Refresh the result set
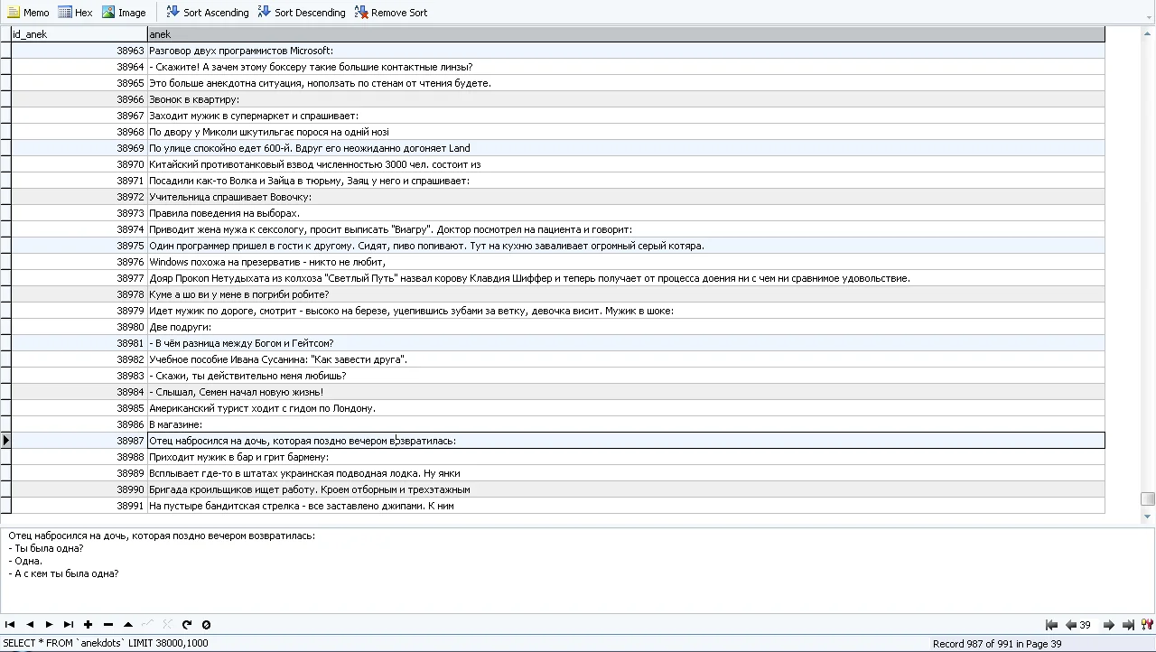Screen dimensions: 1156x652 187,624
